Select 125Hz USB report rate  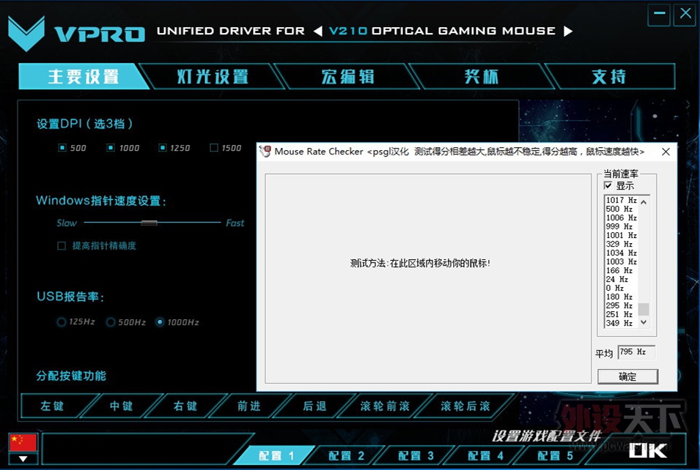point(62,322)
